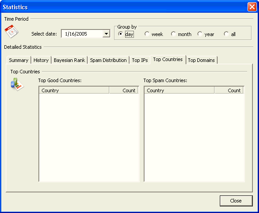
Task: Open the History tab
Action: 41,60
